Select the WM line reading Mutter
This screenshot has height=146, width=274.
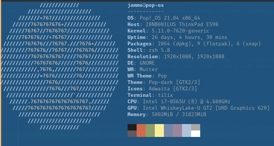tap(143, 70)
